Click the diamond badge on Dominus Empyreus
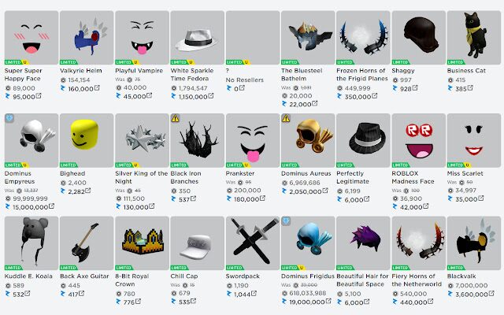This screenshot has width=504, height=315. coord(9,118)
